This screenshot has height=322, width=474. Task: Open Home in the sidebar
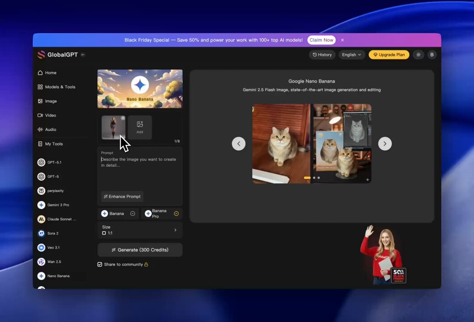click(47, 72)
